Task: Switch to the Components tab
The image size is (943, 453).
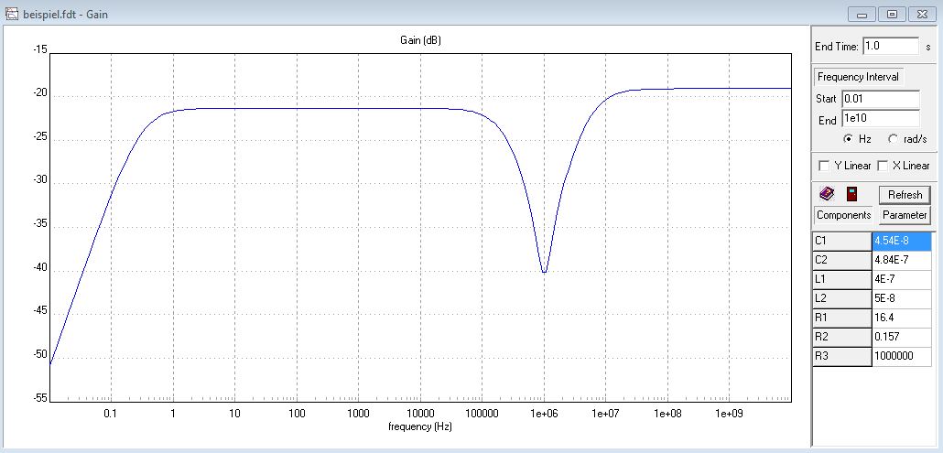Action: 843,215
